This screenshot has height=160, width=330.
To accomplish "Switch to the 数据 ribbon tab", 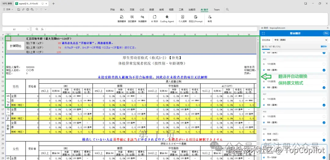I will pos(152,10).
